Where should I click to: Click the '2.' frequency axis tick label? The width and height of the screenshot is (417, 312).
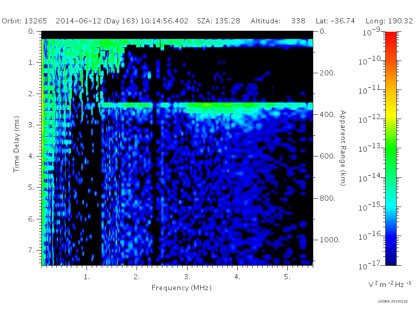[x=137, y=277]
